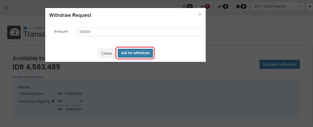Collapse the Hide Breakdown section
Image resolution: width=313 pixels, height=127 pixels.
pos(28,77)
